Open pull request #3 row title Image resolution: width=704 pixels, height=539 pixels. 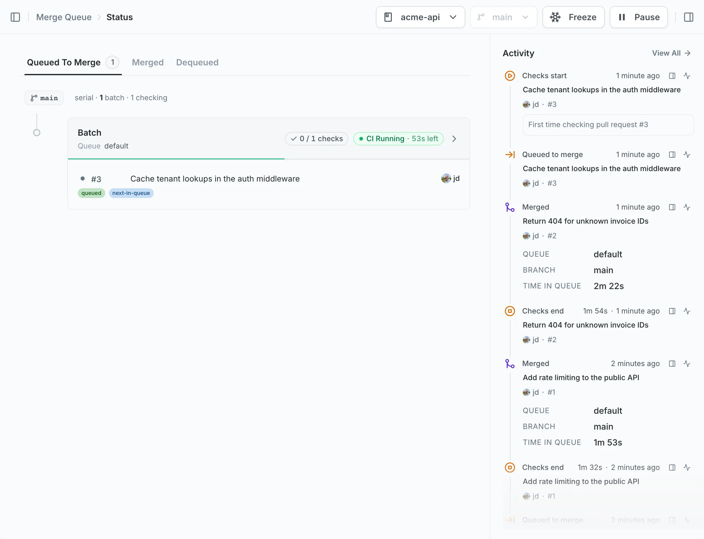click(215, 179)
